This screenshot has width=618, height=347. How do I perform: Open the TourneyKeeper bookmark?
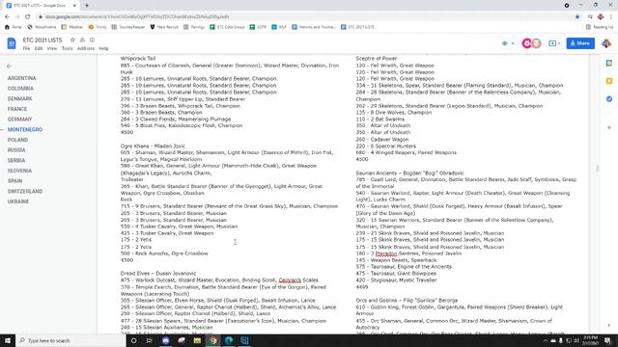128,27
